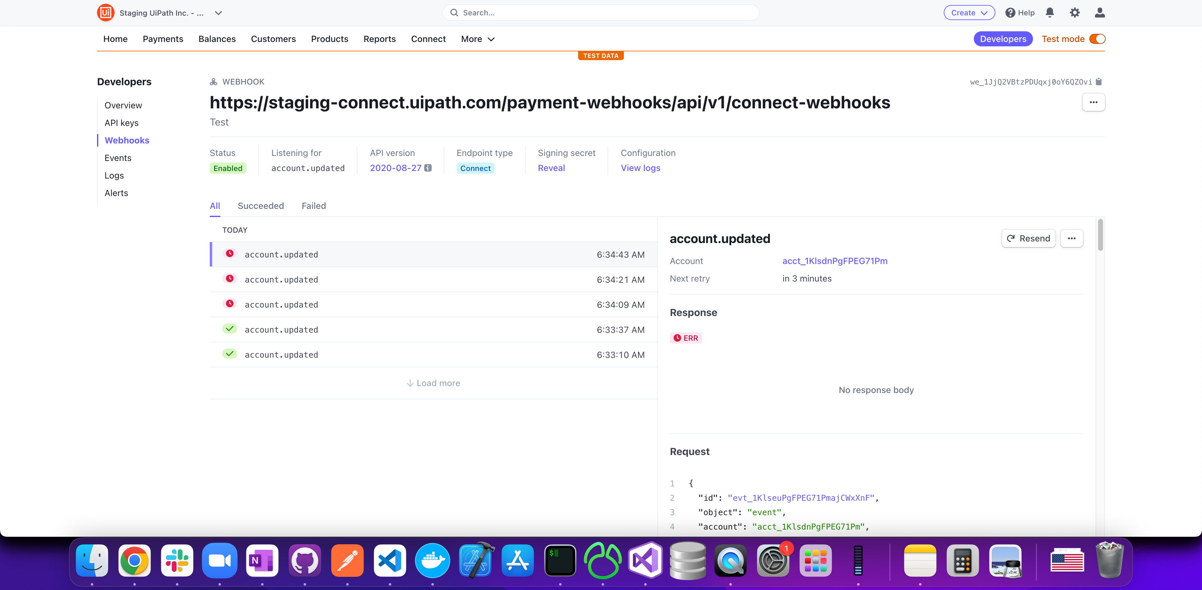The image size is (1202, 590).
Task: Open the settings gear icon
Action: coord(1075,13)
